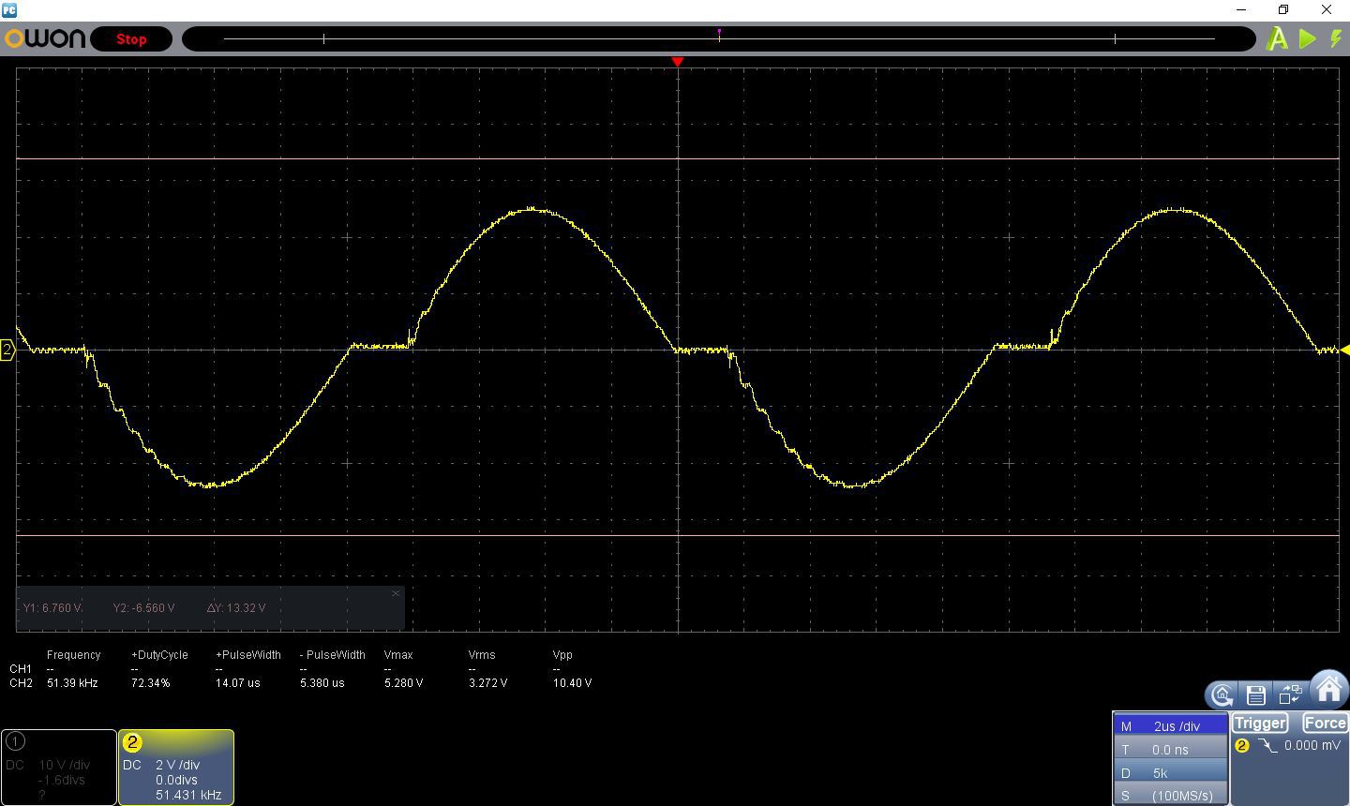This screenshot has width=1350, height=806.
Task: Click the Vmax measurement header
Action: pos(398,655)
